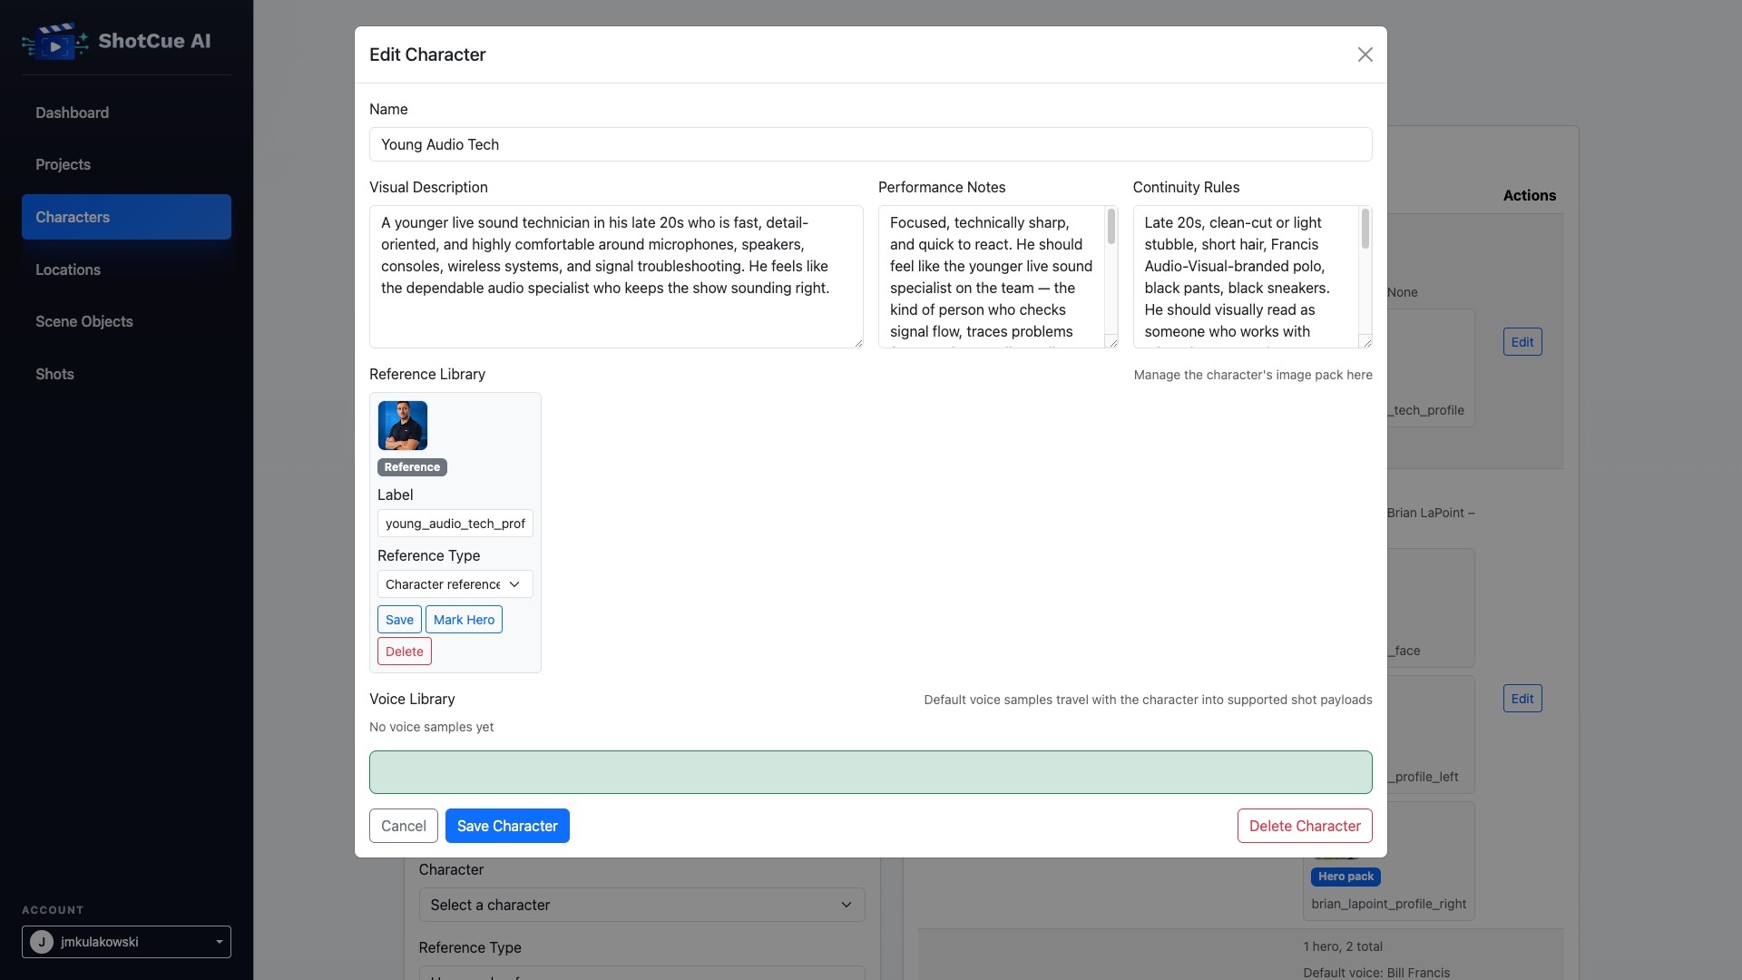Open the jmkulakowski account dropdown

126,942
